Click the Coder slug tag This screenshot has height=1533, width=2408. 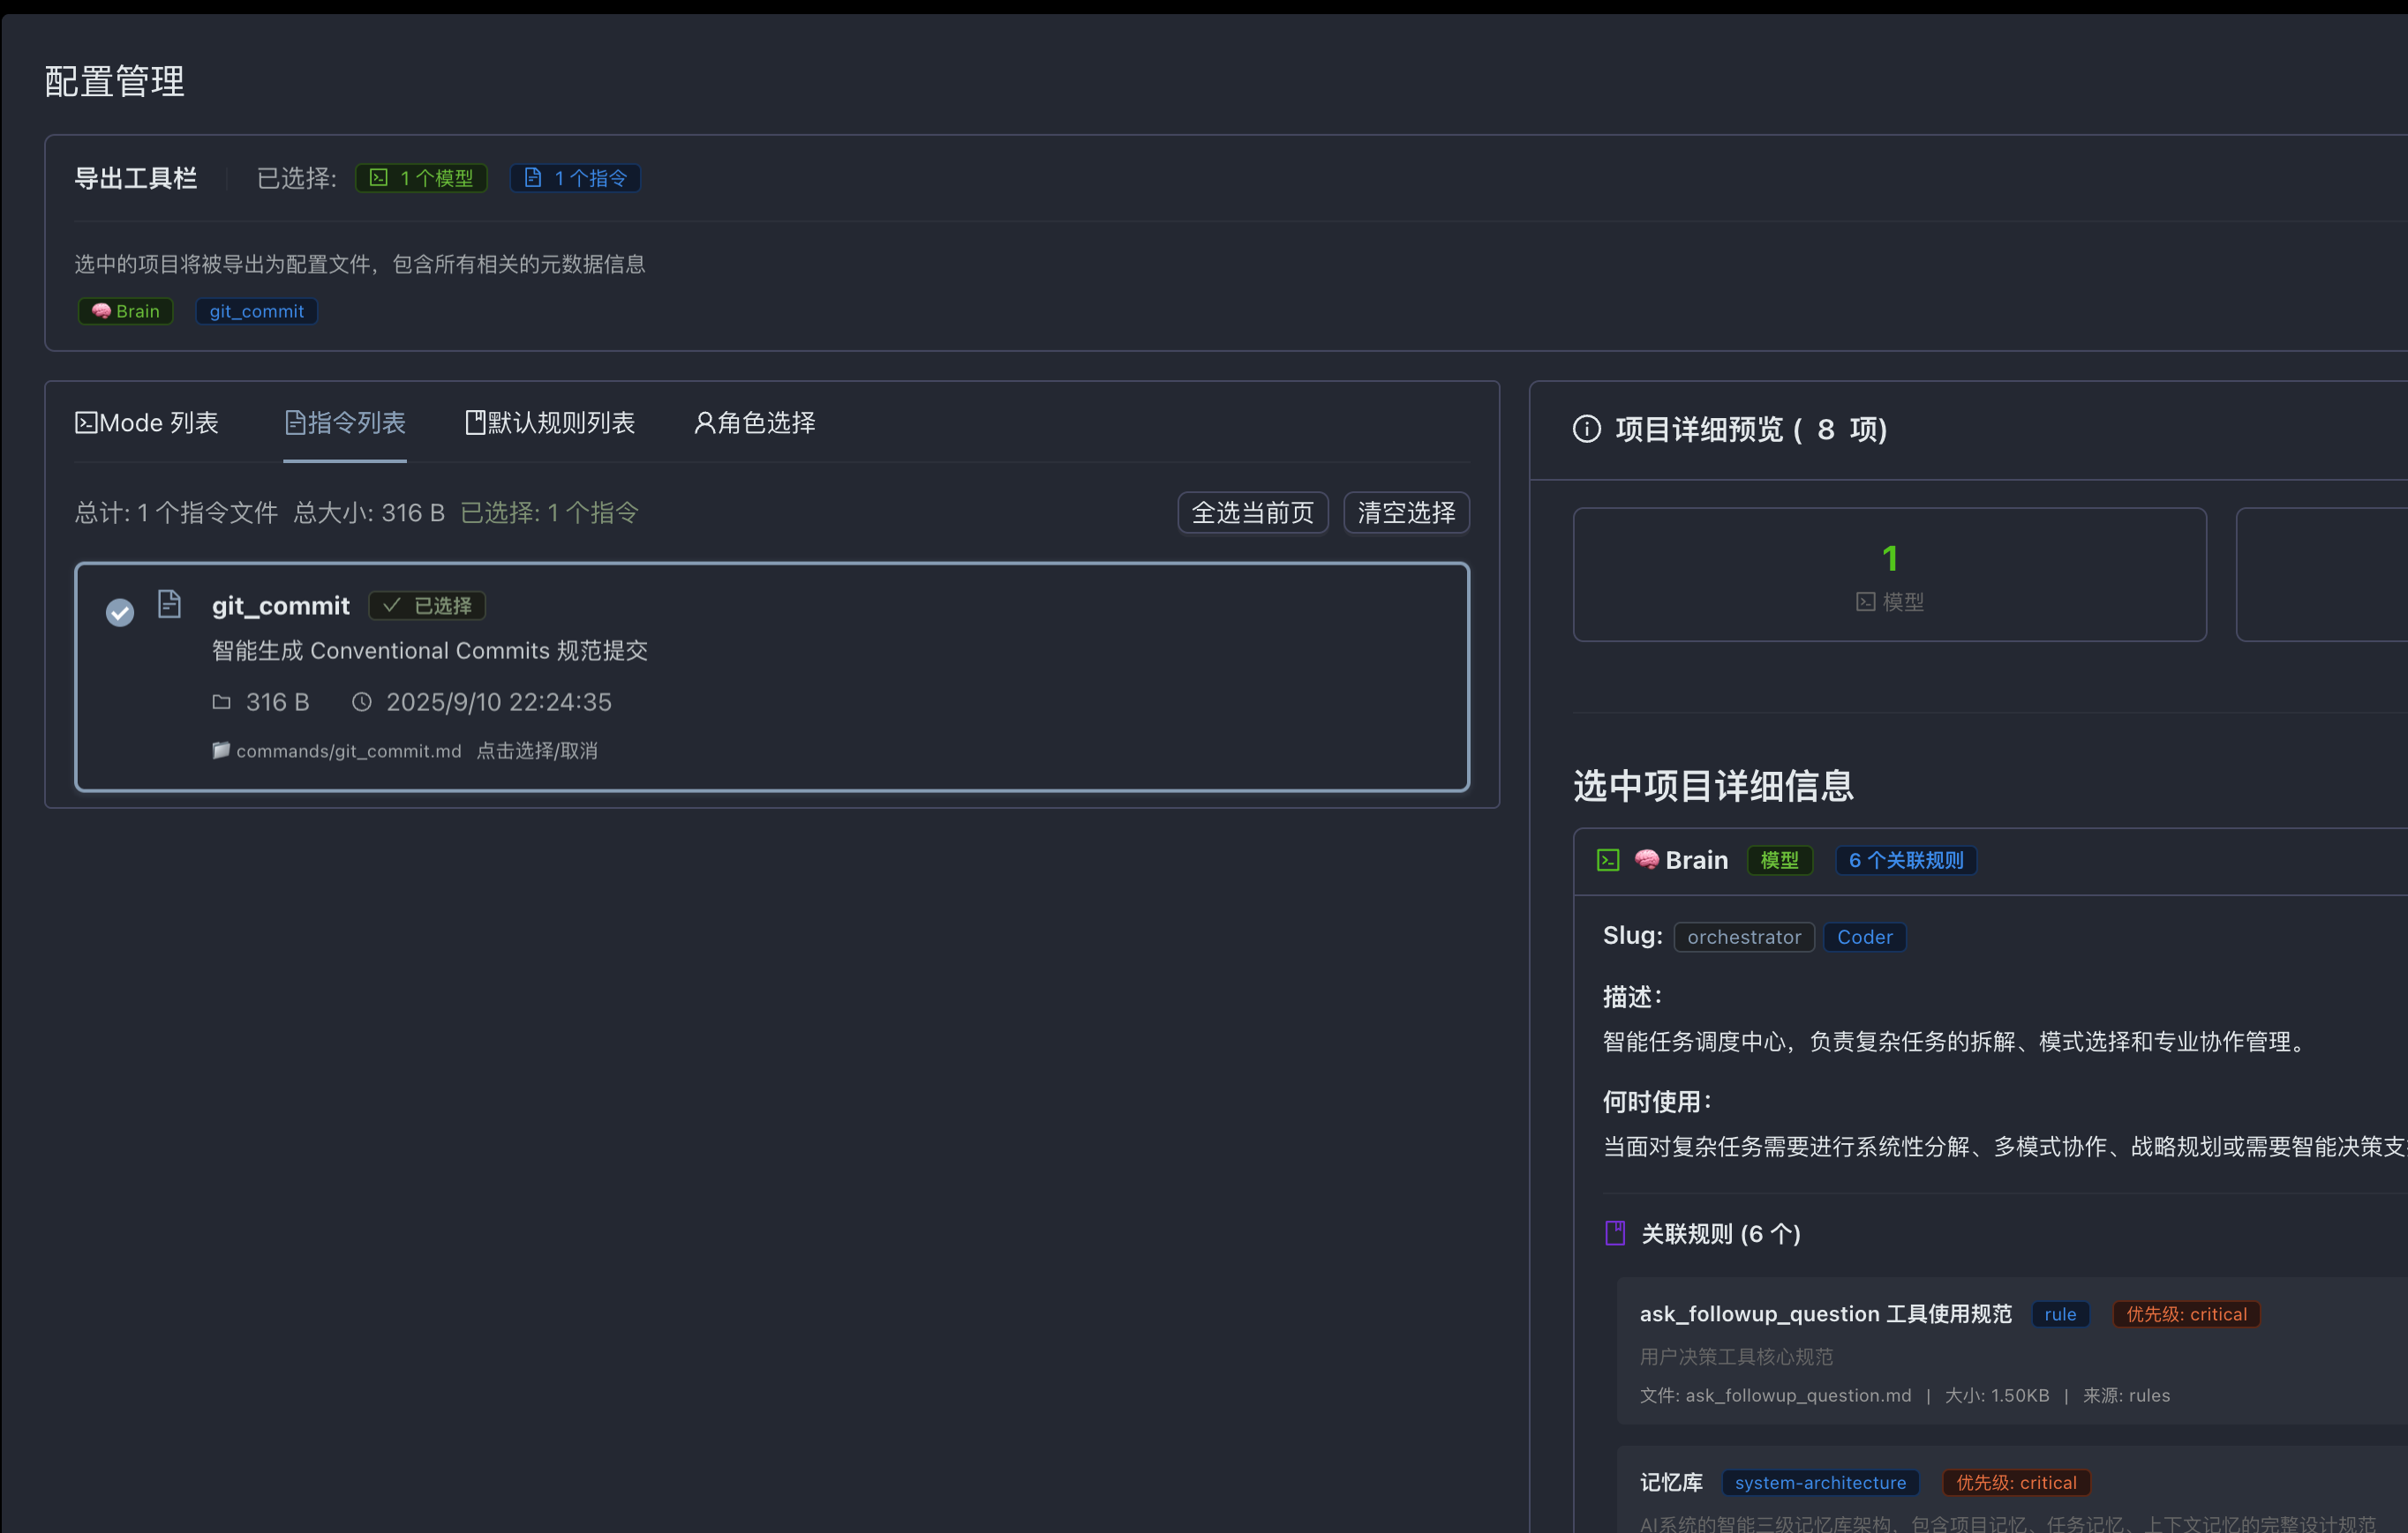click(x=1865, y=938)
